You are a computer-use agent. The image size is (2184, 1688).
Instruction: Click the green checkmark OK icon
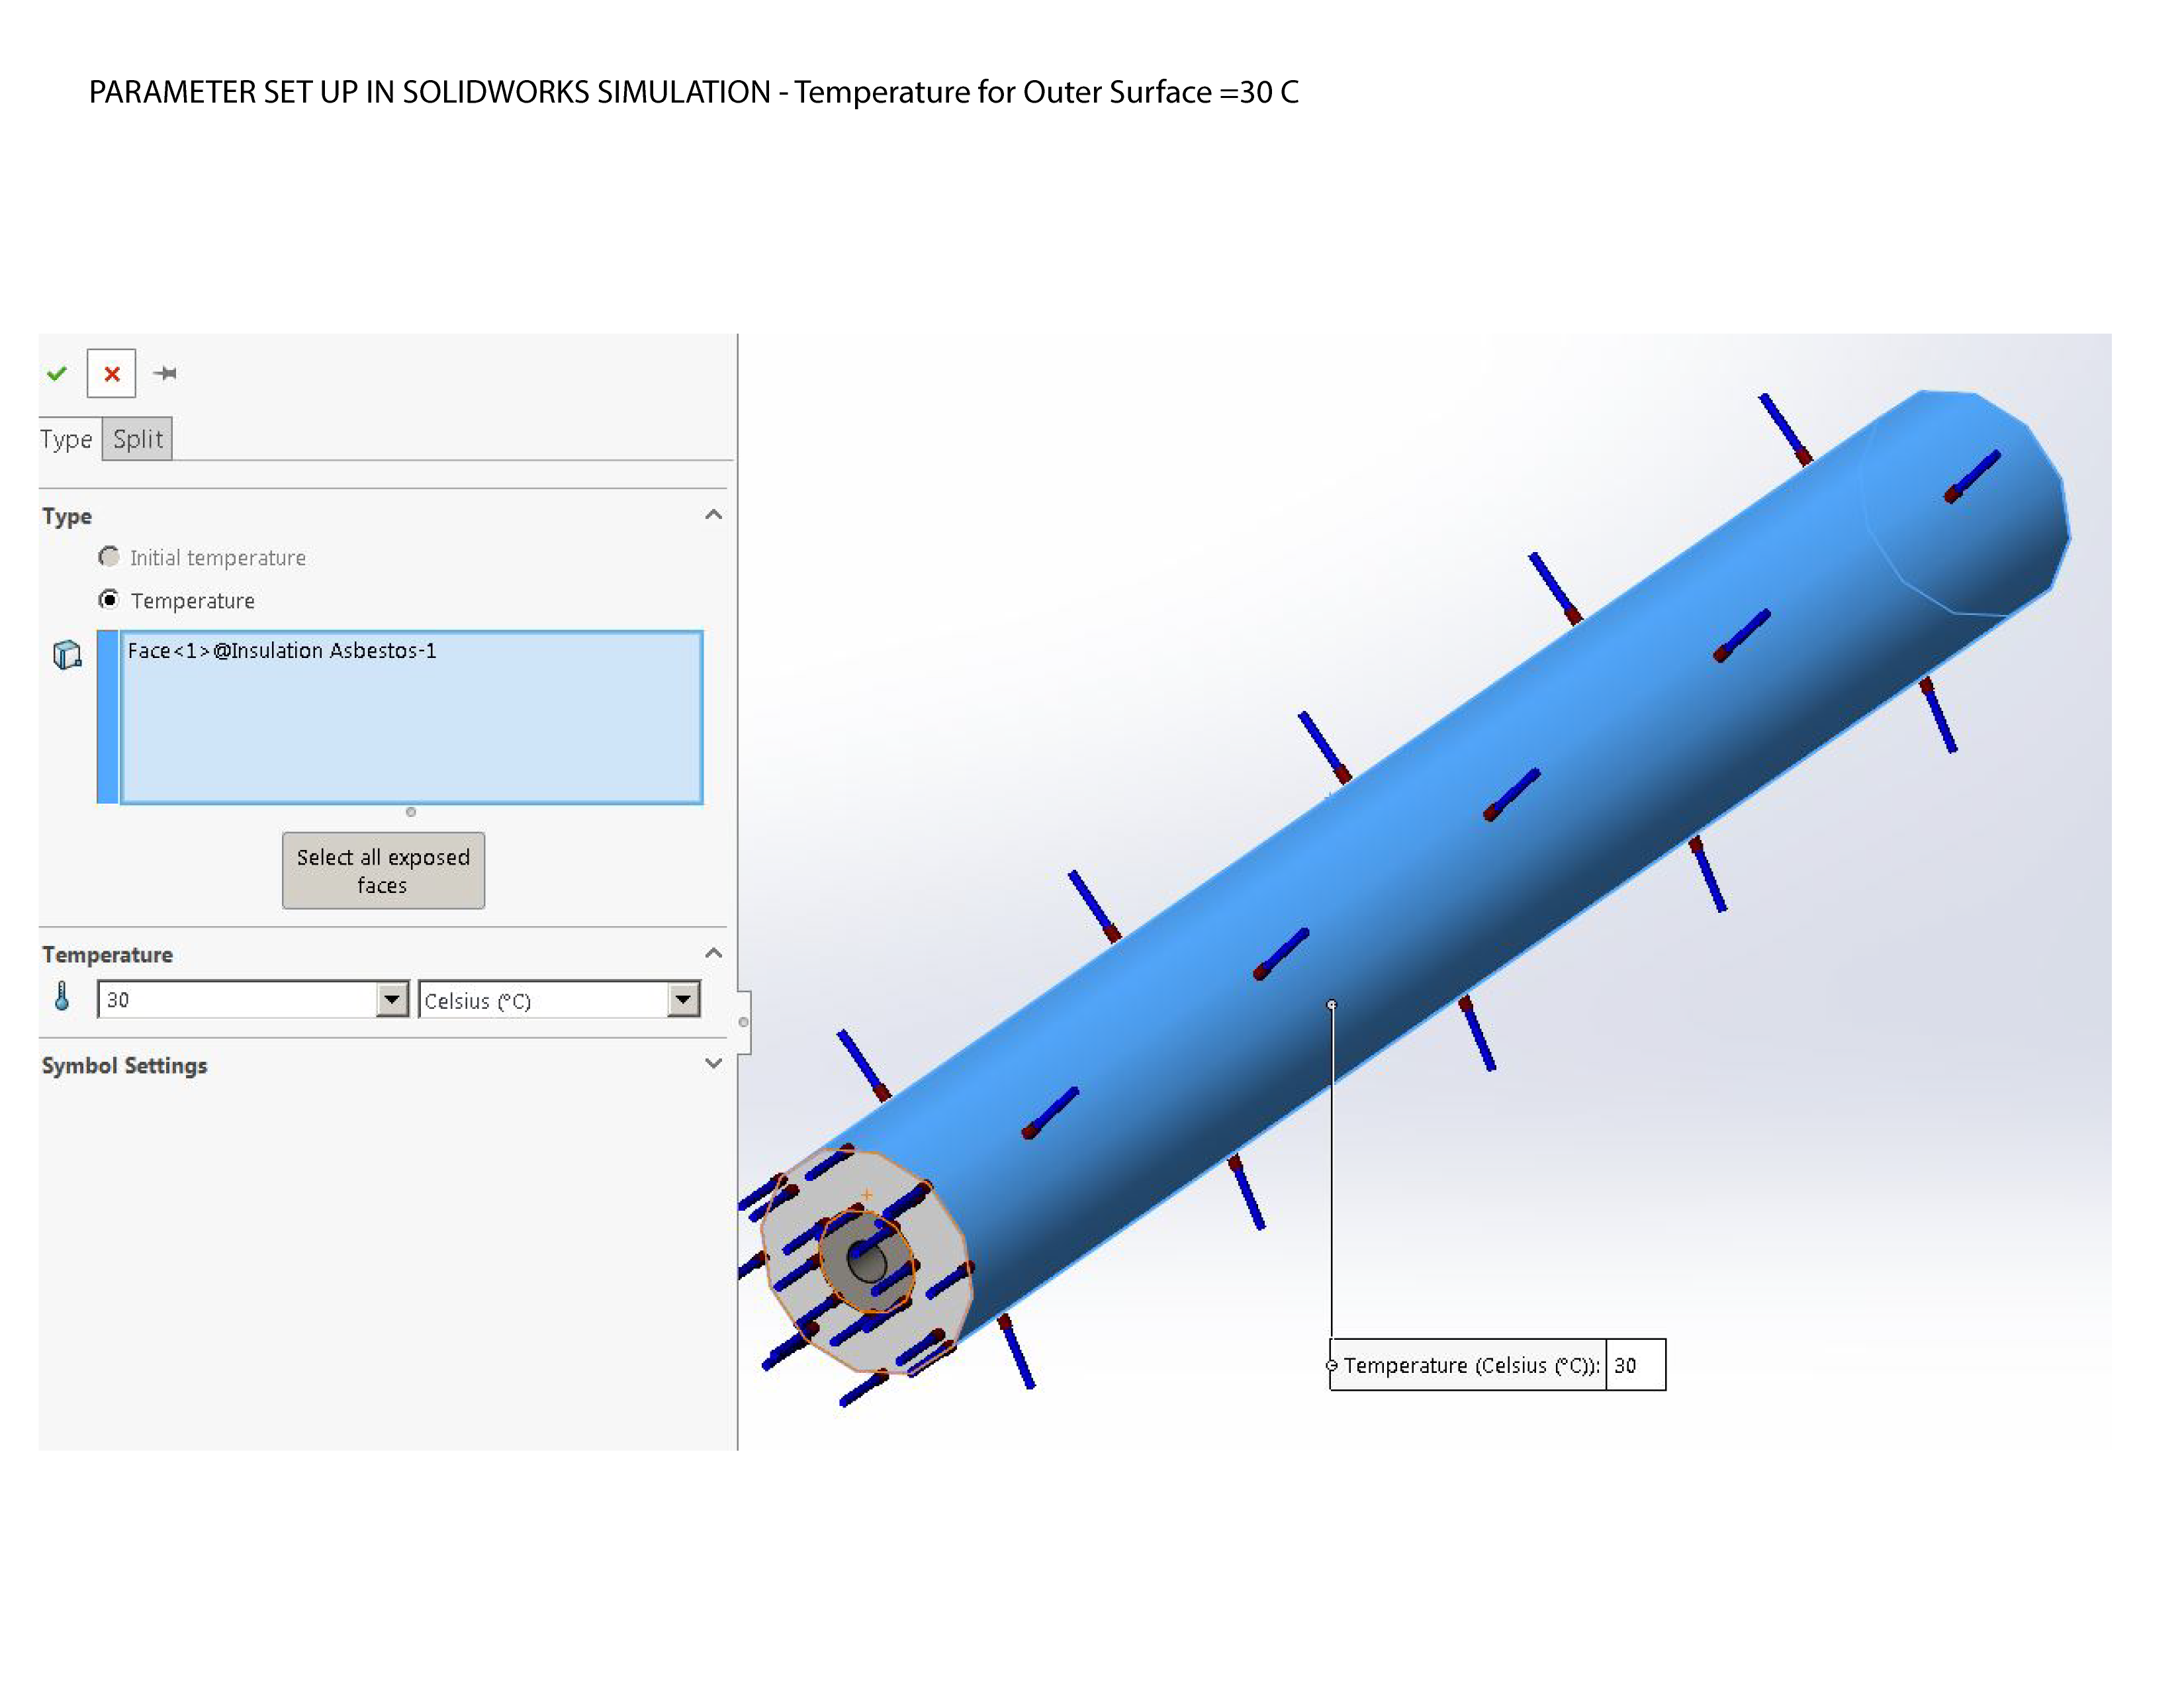57,373
